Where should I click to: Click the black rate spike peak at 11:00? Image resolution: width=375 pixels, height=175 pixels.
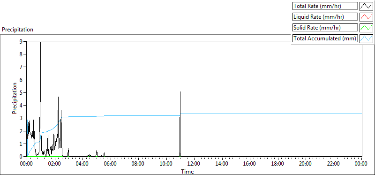coord(180,92)
